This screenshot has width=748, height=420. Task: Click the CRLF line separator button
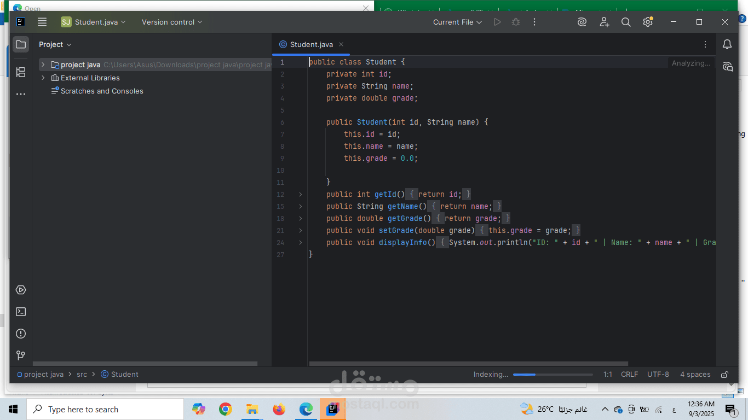629,375
